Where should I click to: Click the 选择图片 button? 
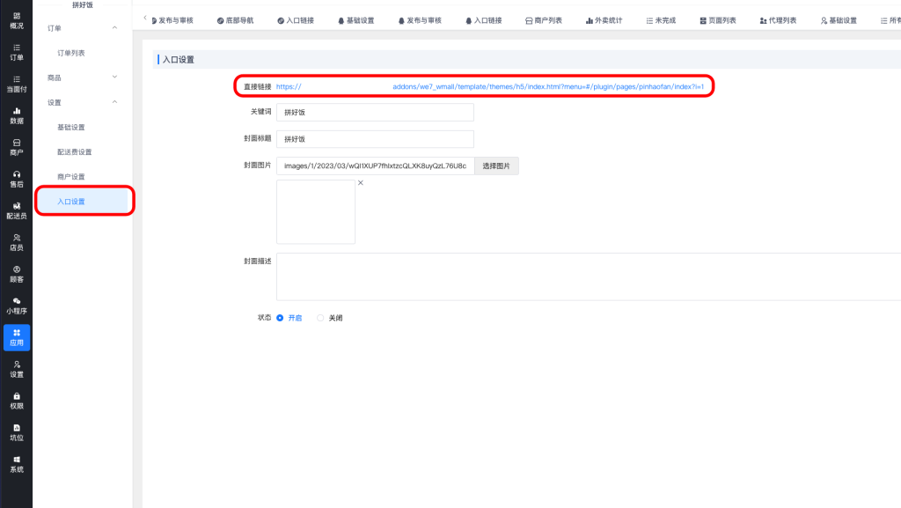coord(496,166)
